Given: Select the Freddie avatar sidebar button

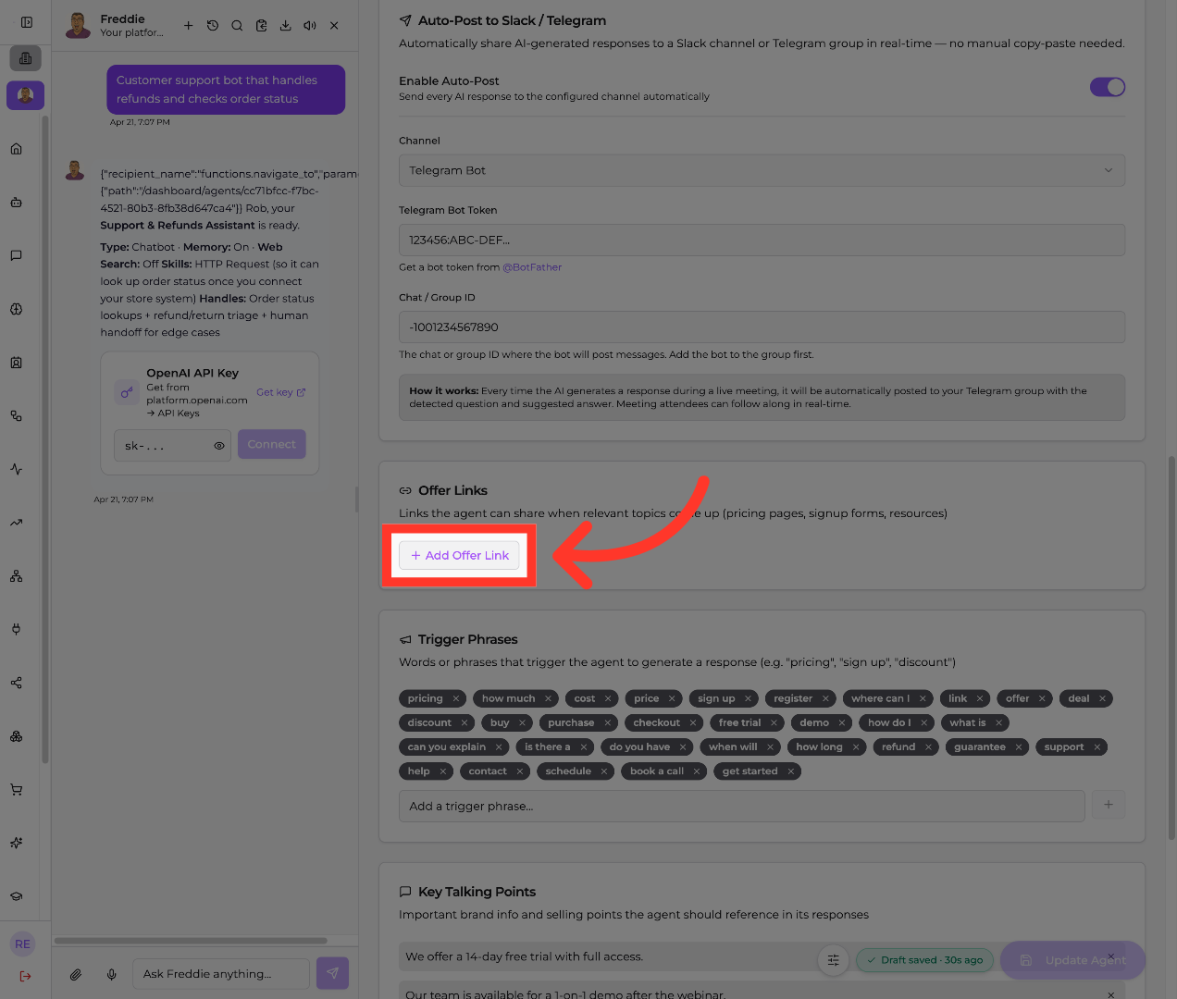Looking at the screenshot, I should click(26, 95).
